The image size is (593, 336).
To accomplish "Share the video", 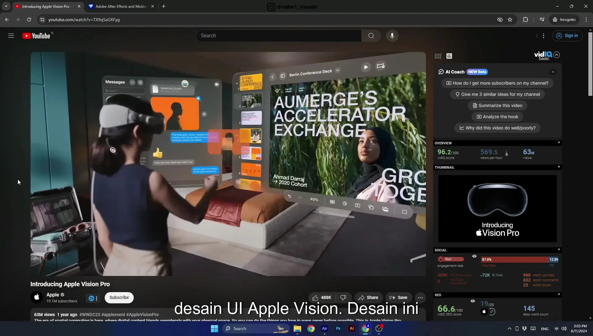I will pyautogui.click(x=368, y=297).
